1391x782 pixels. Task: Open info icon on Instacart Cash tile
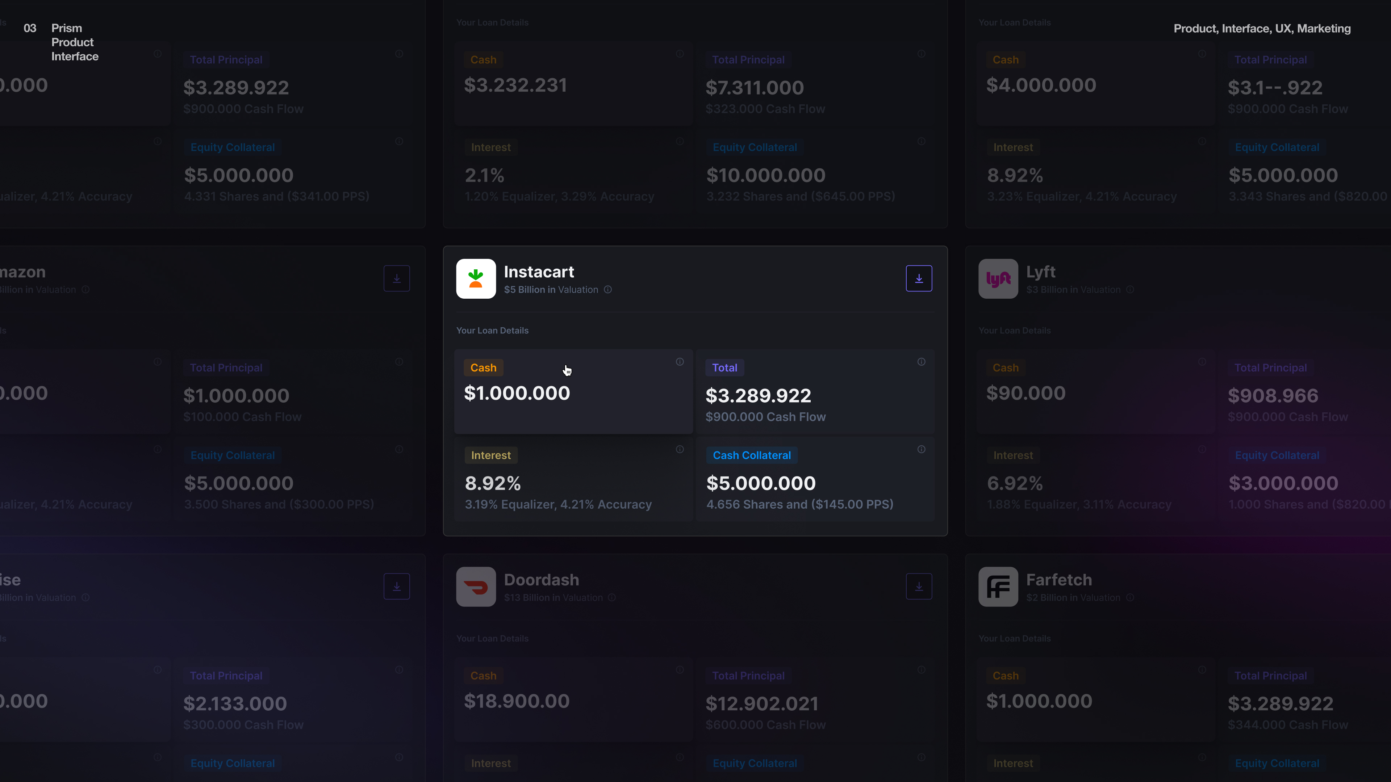680,362
